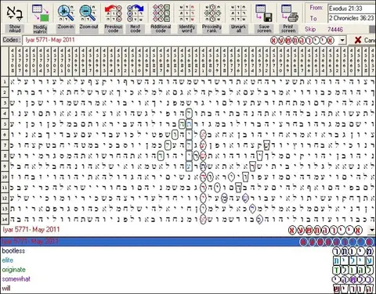The width and height of the screenshot is (376, 294).
Task: Click the Skip label
Action: (310, 29)
